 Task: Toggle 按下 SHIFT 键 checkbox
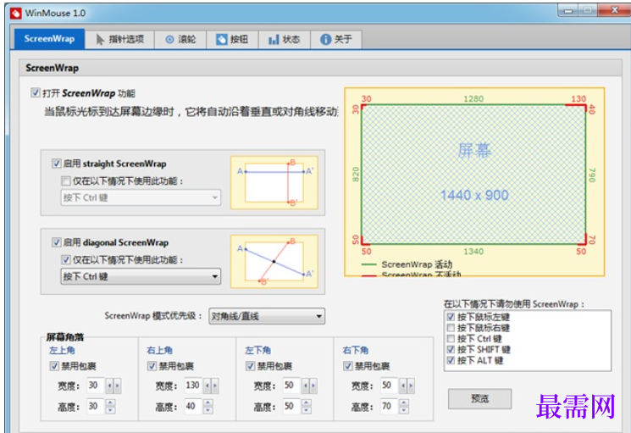(x=451, y=350)
